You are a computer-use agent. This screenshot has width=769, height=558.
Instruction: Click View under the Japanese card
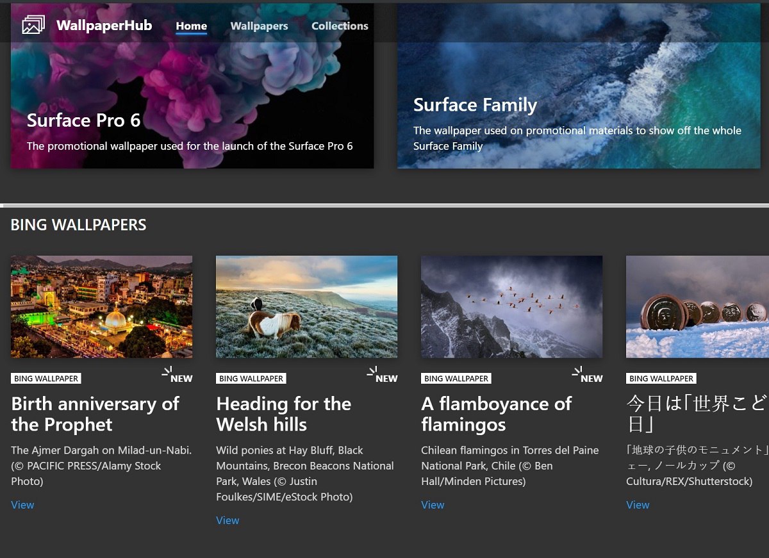[638, 505]
